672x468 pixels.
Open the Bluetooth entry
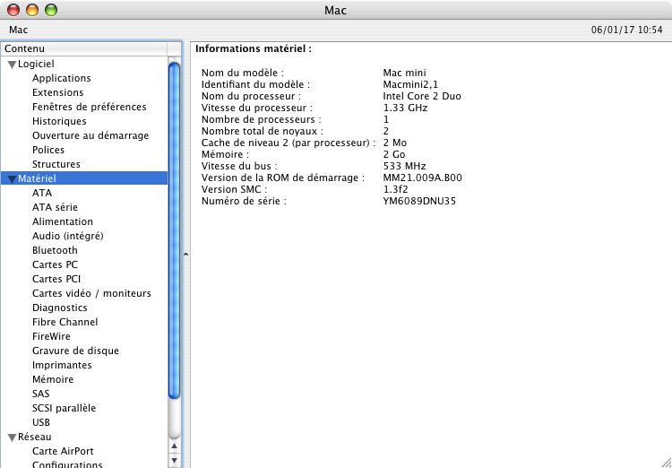(55, 250)
